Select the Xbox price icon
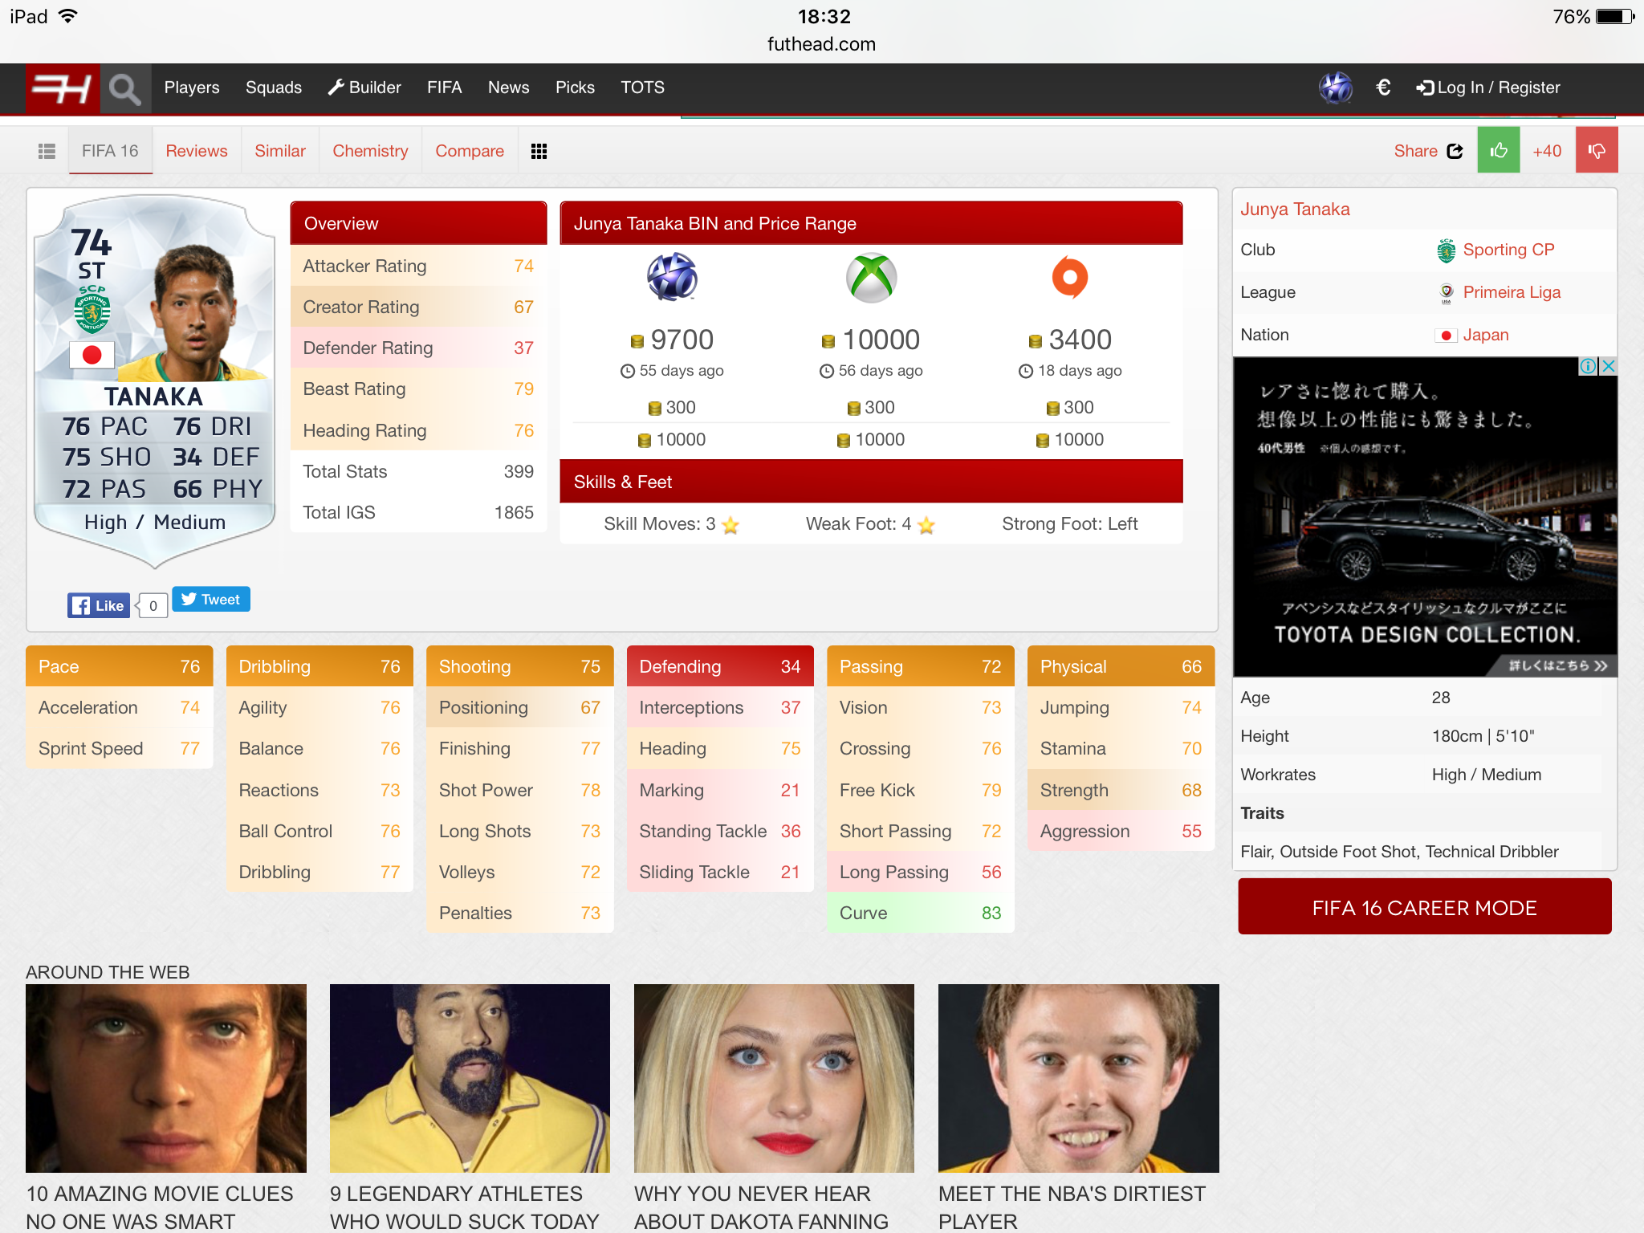Image resolution: width=1644 pixels, height=1233 pixels. (872, 278)
